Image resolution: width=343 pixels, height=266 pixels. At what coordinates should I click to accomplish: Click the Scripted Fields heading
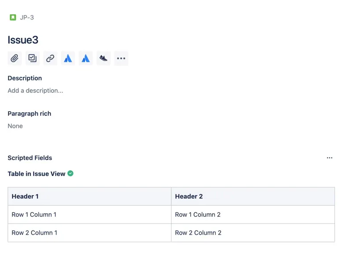(x=30, y=158)
